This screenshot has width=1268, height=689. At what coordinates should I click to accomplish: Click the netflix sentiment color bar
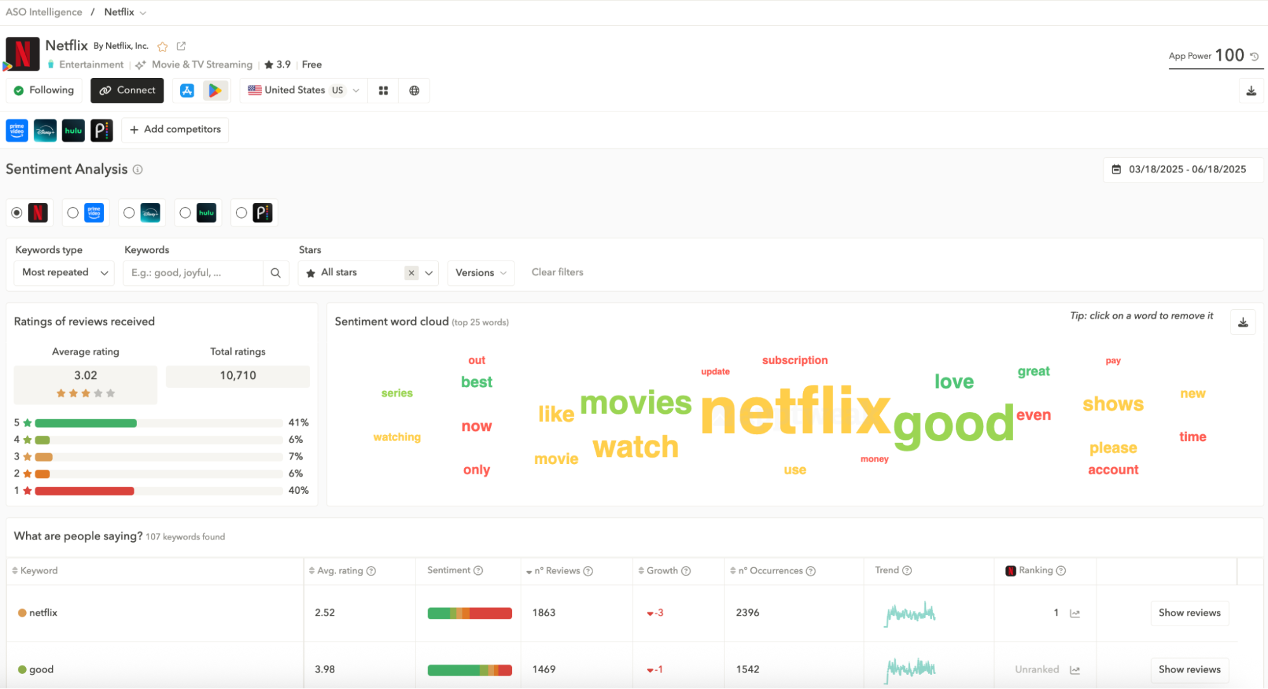coord(469,614)
